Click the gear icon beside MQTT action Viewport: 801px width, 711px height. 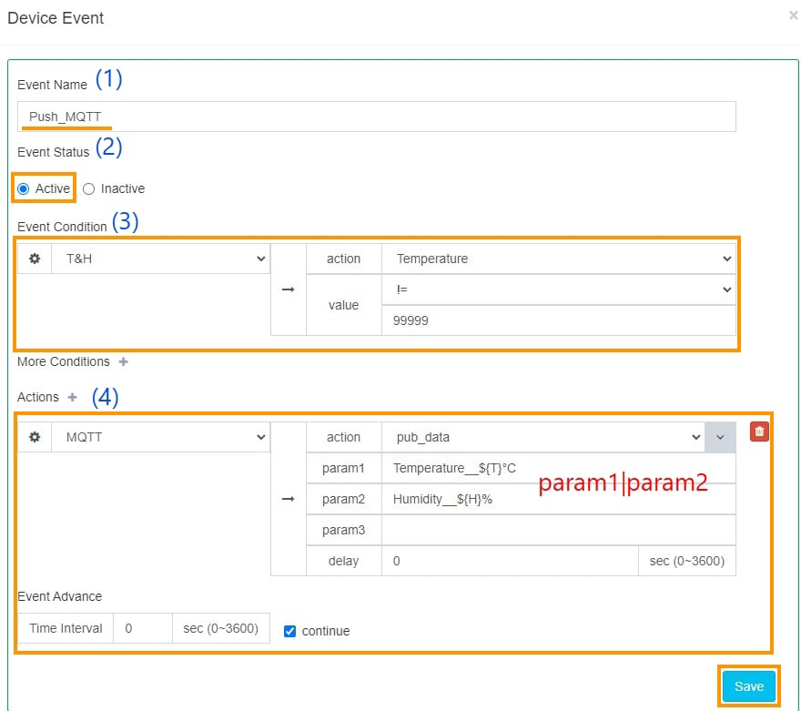coord(35,437)
